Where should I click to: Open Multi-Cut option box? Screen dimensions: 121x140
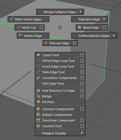(x=41, y=28)
